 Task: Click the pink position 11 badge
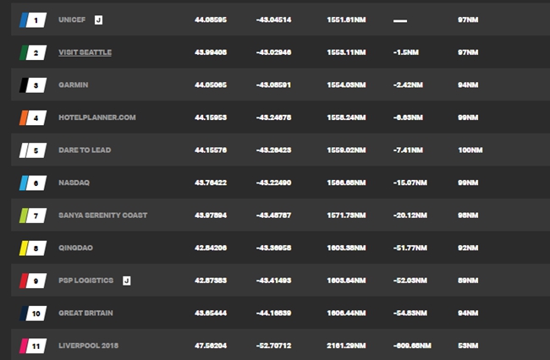pos(33,346)
